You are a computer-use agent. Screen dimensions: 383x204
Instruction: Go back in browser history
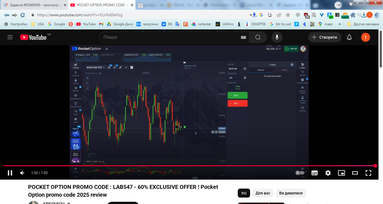point(6,15)
